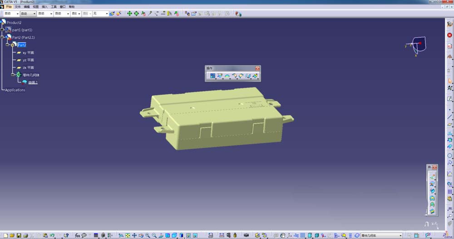Open the 编辑 menu
Screen dimensions: 454x239
pyautogui.click(x=27, y=7)
